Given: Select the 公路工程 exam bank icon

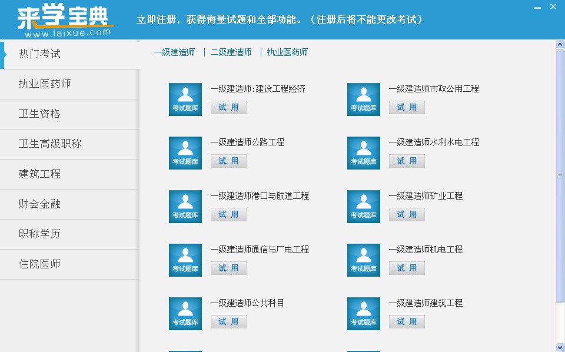Looking at the screenshot, I should pyautogui.click(x=185, y=152).
